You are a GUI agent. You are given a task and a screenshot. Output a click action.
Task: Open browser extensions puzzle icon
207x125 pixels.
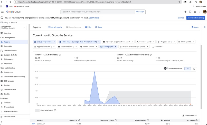190,2
